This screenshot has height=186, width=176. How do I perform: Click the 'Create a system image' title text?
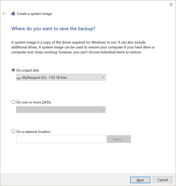34,14
